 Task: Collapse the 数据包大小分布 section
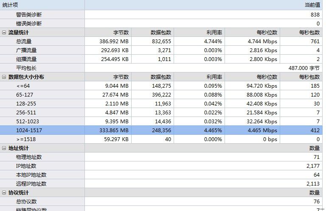[x=4, y=77]
